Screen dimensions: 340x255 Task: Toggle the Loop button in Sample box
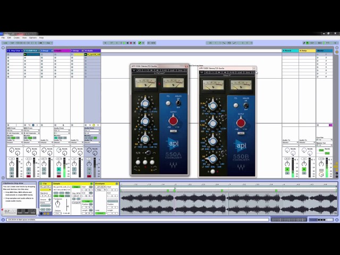coord(87,201)
